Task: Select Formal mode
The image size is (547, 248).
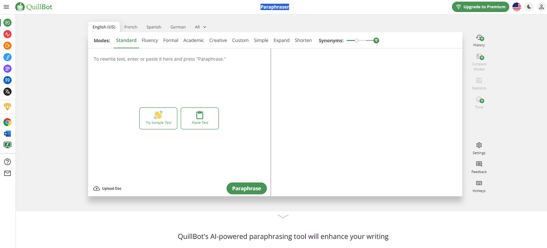Action: [171, 41]
